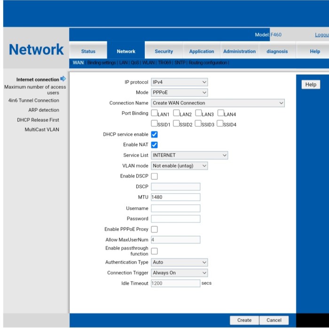Click the Cancel button
Screen dimensions: 329x329
coord(274,320)
